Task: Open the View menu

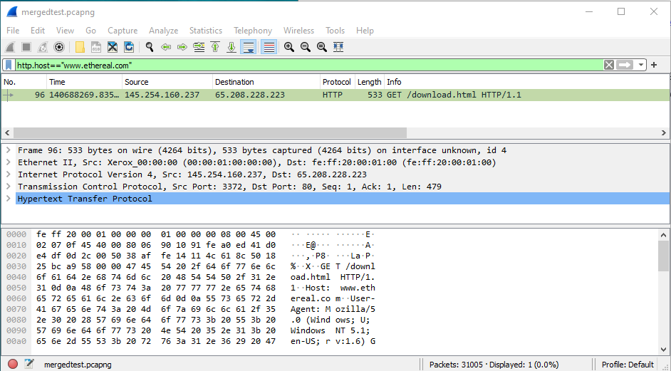Action: [65, 31]
